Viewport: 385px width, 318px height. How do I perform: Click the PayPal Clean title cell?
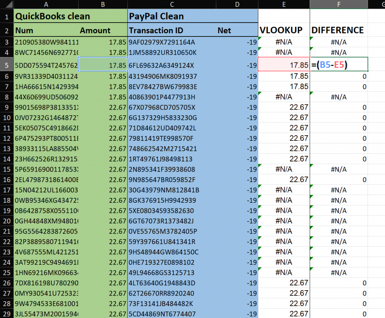[x=156, y=16]
